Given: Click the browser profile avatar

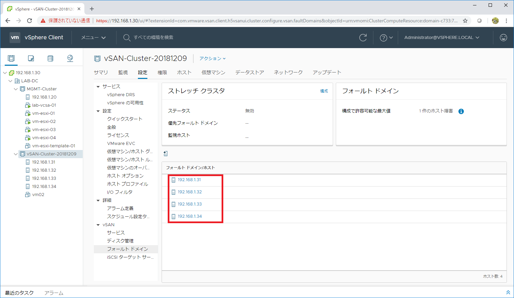Looking at the screenshot, I should (x=495, y=21).
